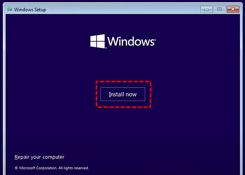The width and height of the screenshot is (245, 175).
Task: Click blank blue area beneath the Windows logo
Action: pyautogui.click(x=122, y=65)
